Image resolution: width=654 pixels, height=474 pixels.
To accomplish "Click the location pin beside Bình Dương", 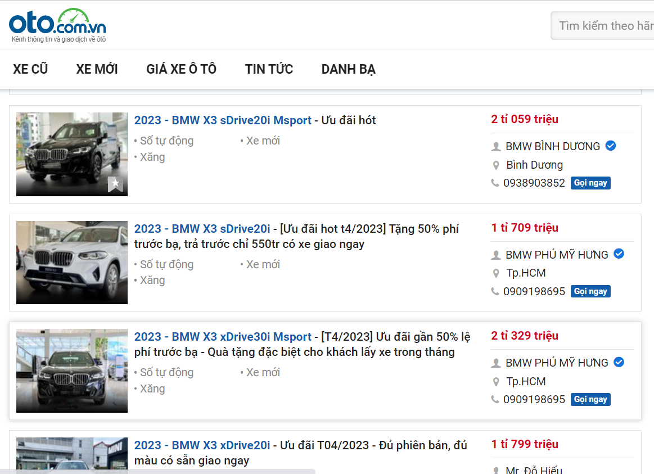I will (496, 165).
